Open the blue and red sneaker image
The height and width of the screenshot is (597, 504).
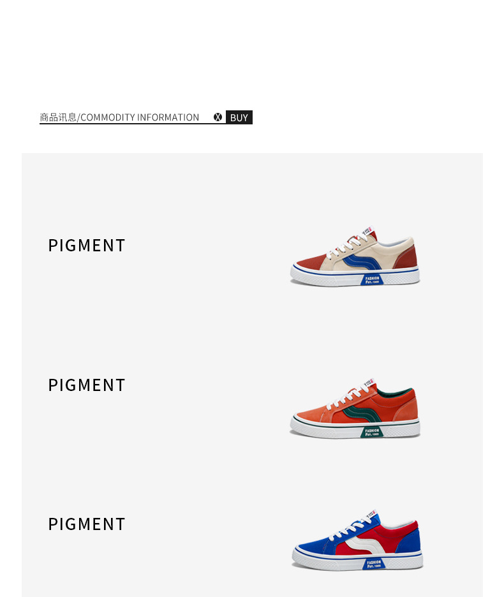pos(357,540)
